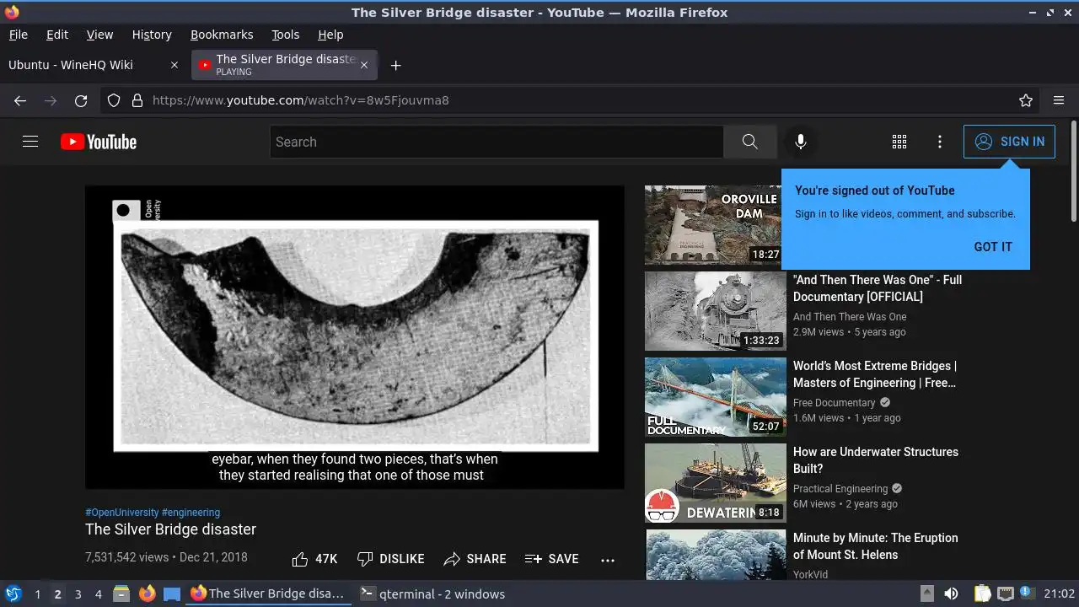Show the desktop from the taskbar

(x=172, y=594)
